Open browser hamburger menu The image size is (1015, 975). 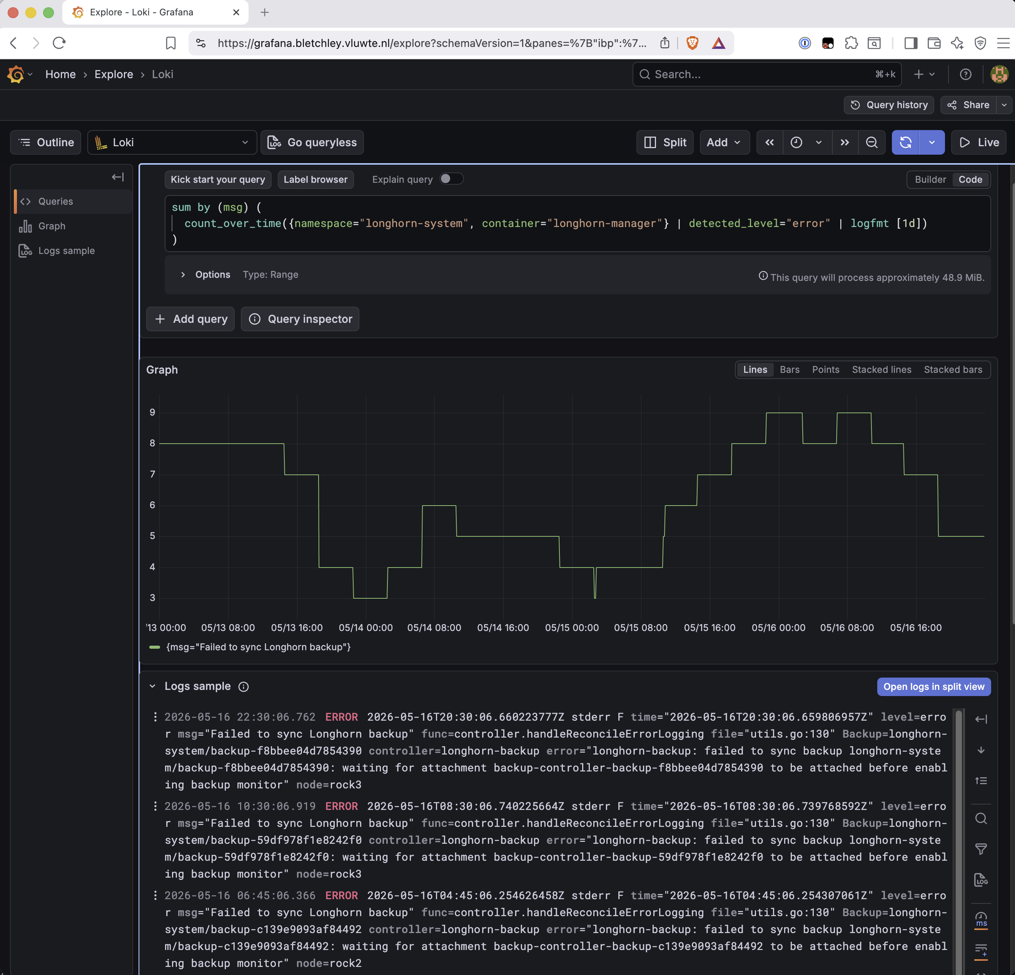(1003, 43)
